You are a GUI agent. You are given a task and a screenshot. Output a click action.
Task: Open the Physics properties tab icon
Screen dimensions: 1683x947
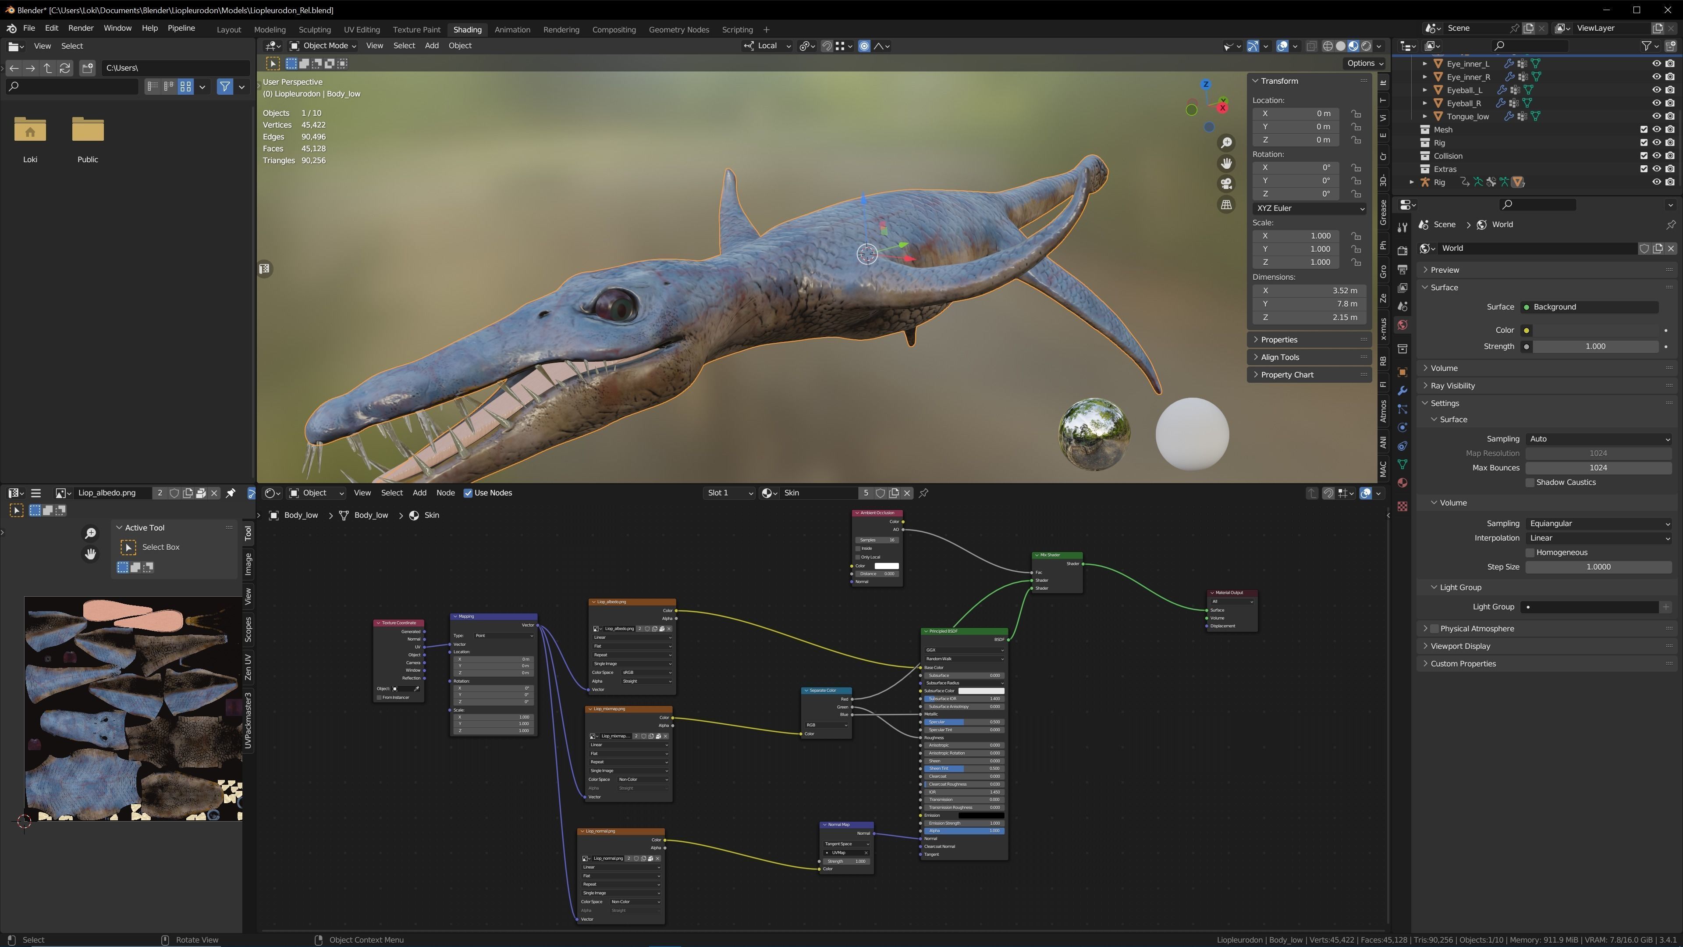[x=1402, y=427]
